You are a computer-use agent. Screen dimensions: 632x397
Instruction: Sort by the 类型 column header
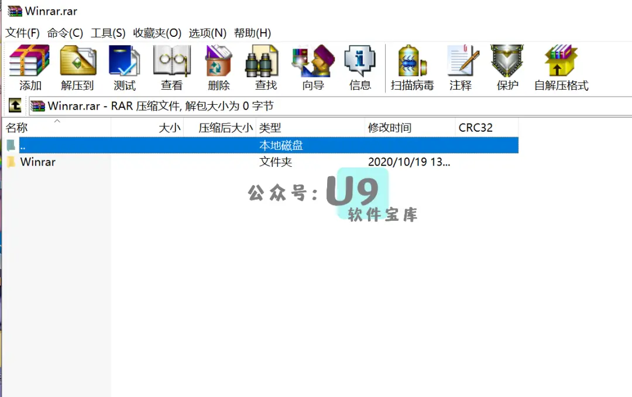pos(310,128)
